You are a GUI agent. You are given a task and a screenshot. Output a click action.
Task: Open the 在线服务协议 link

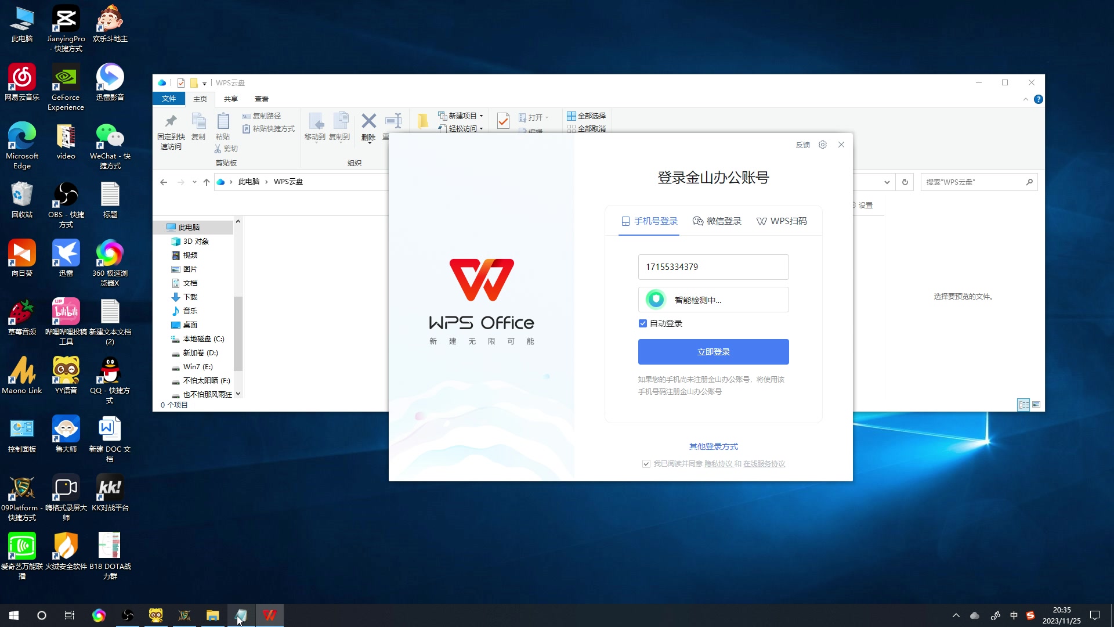(x=764, y=464)
